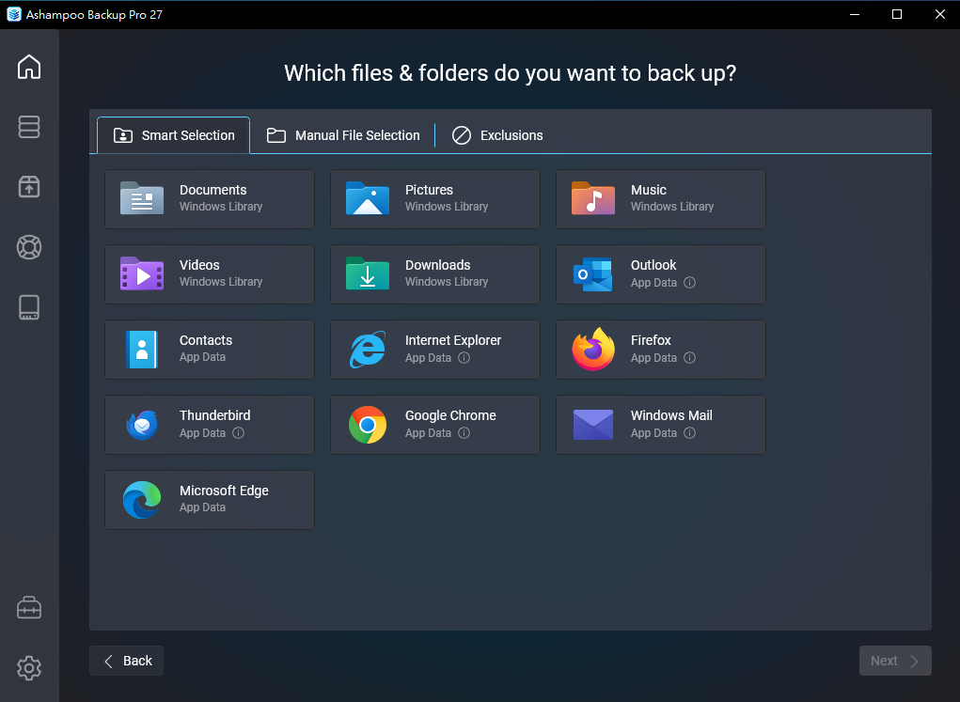Select the Pictures Windows Library tile
This screenshot has width=960, height=702.
434,199
